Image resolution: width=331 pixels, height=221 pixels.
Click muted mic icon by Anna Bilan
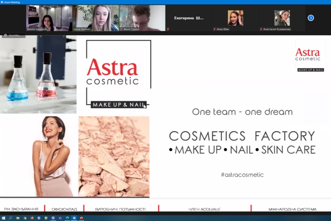214,29
